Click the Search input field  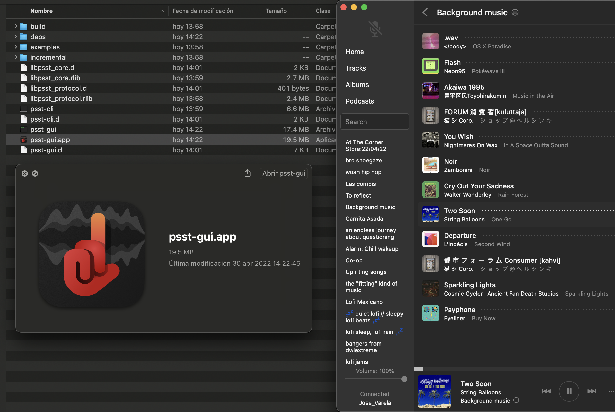coord(375,122)
